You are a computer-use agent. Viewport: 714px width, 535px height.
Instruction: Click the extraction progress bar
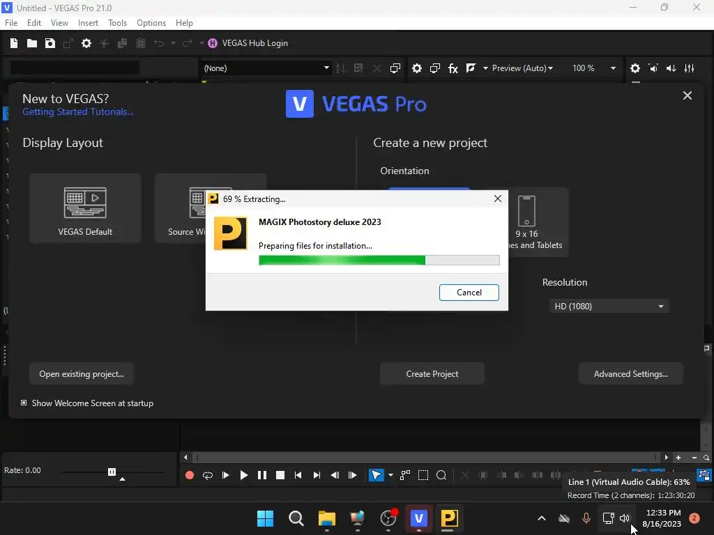tap(379, 261)
